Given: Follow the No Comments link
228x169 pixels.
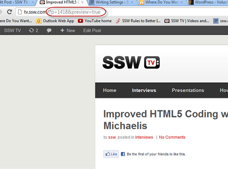Looking at the screenshot, I should (x=172, y=137).
